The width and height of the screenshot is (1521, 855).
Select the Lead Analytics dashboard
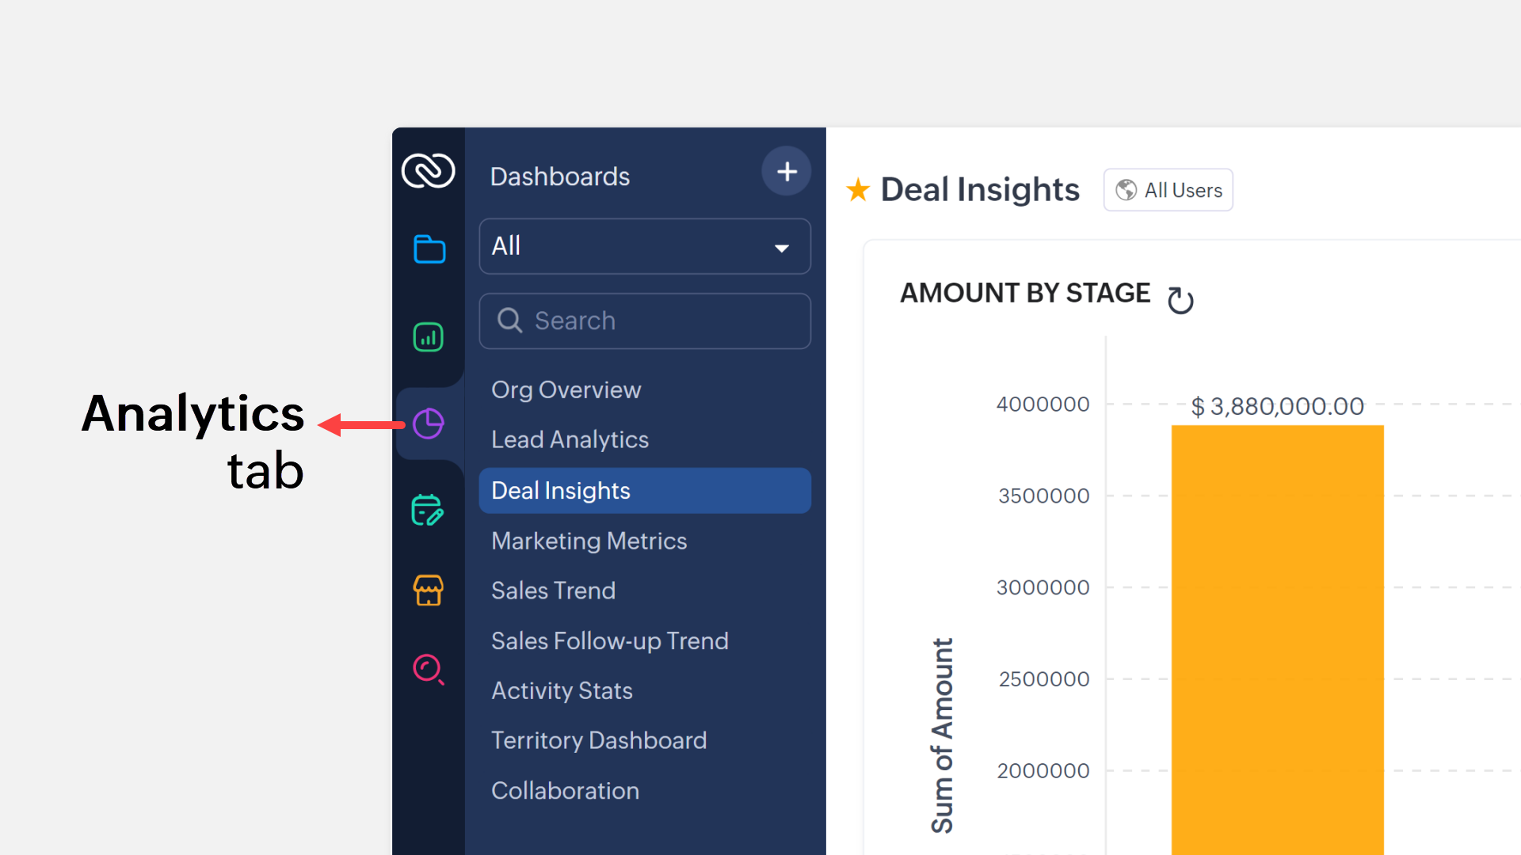(570, 439)
